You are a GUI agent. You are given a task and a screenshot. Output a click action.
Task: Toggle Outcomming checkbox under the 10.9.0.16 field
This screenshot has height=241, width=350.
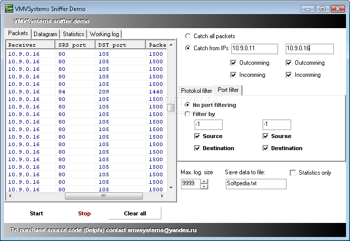288,63
